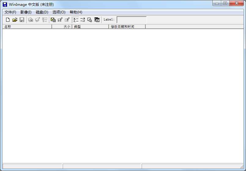Click the Write disk toolbar icon
This screenshot has height=171, width=246.
pos(60,20)
